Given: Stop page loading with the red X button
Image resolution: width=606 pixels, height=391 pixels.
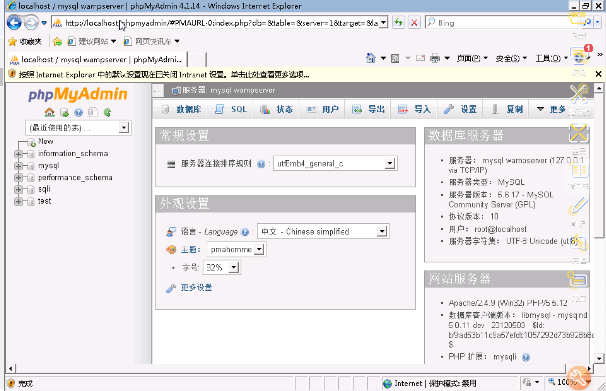Looking at the screenshot, I should (x=414, y=23).
